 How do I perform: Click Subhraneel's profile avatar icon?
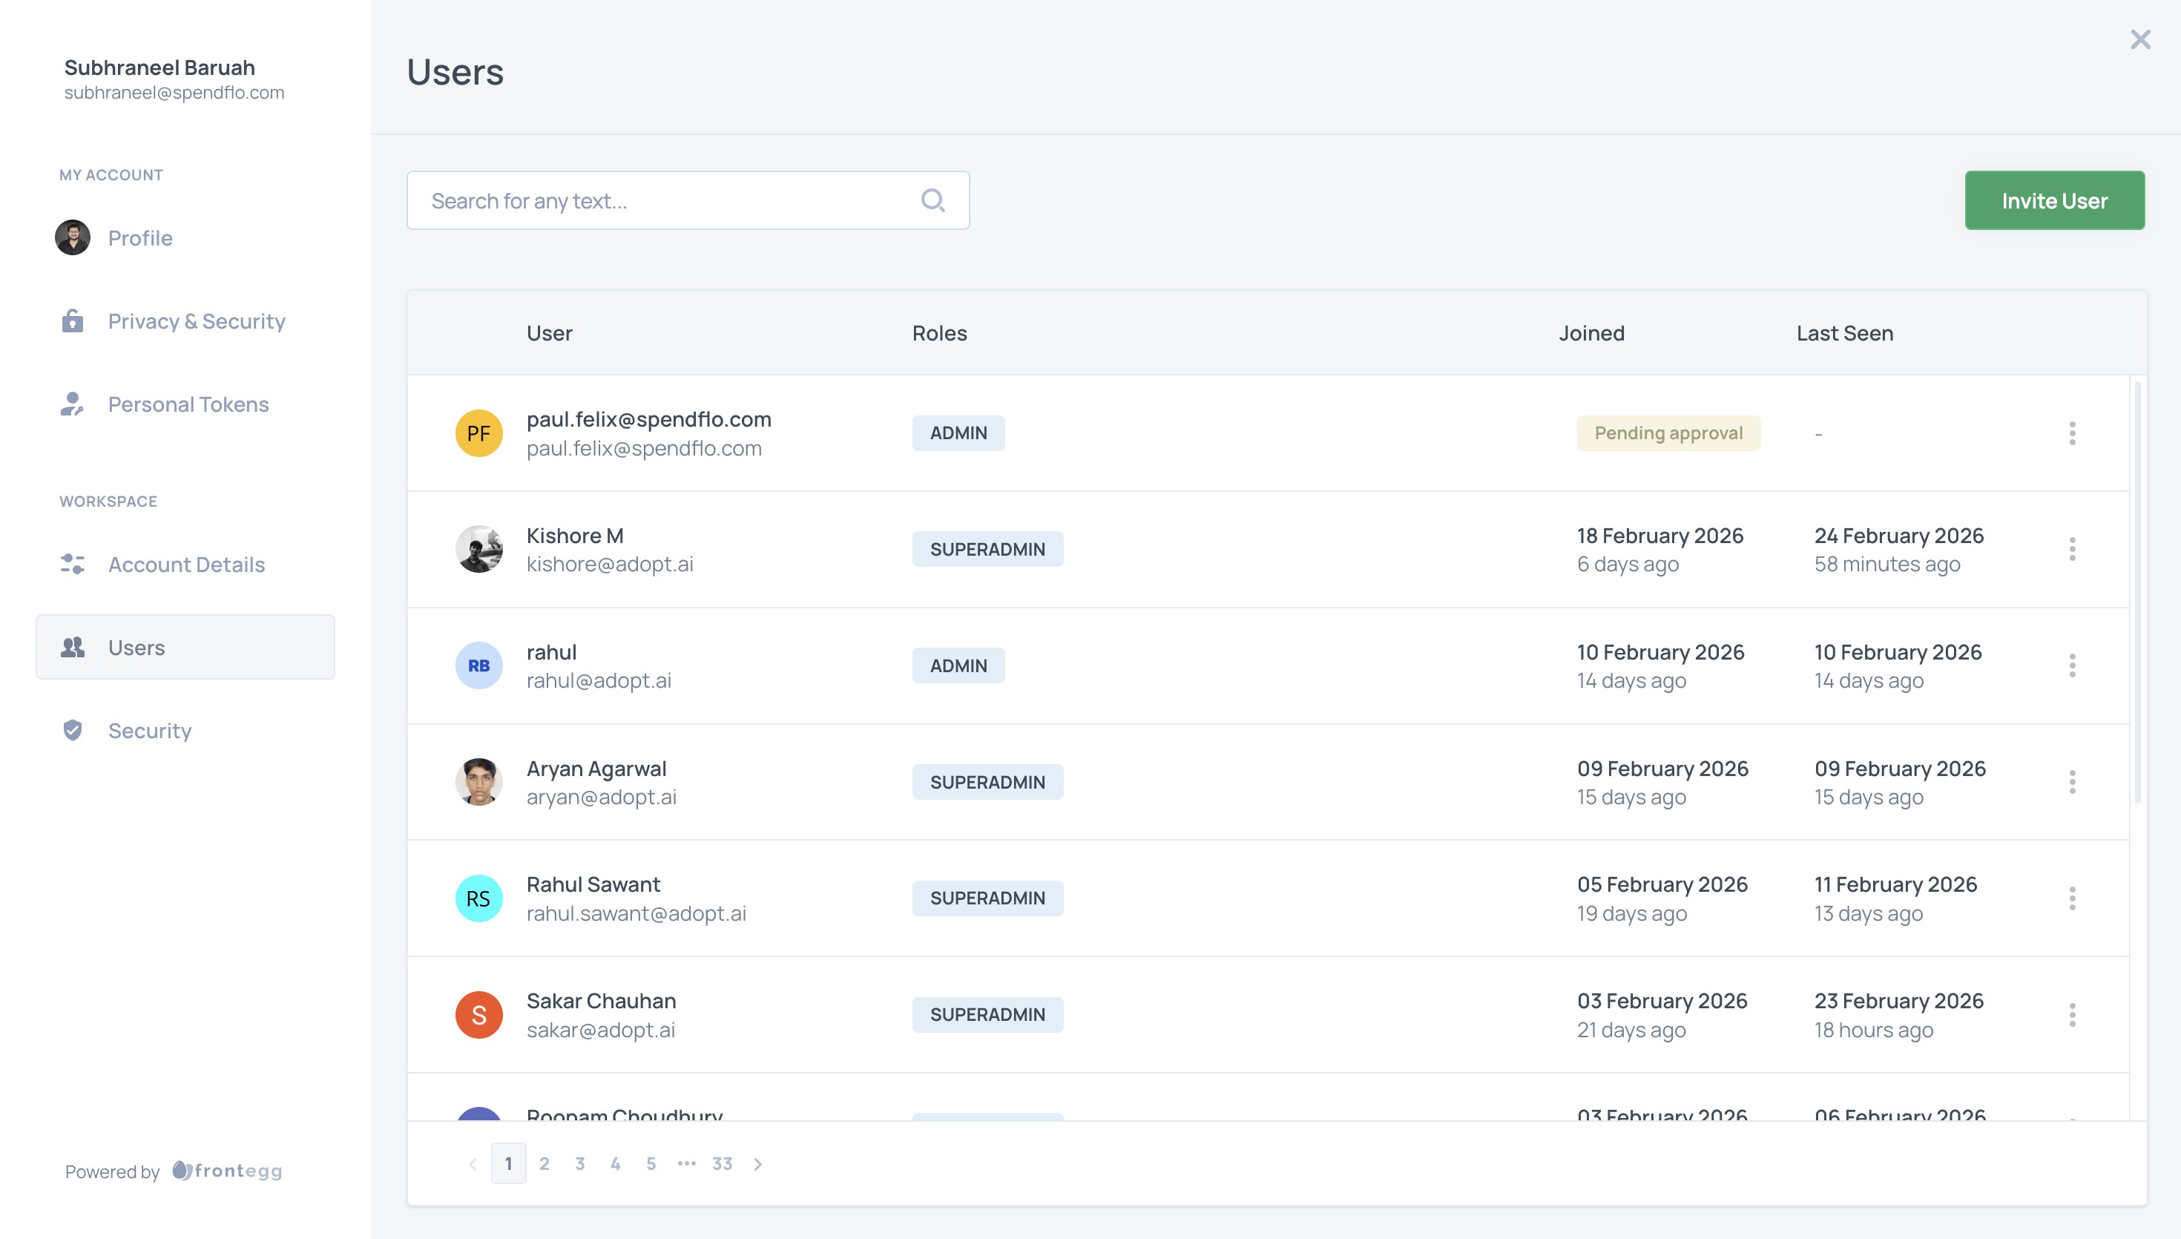coord(73,237)
